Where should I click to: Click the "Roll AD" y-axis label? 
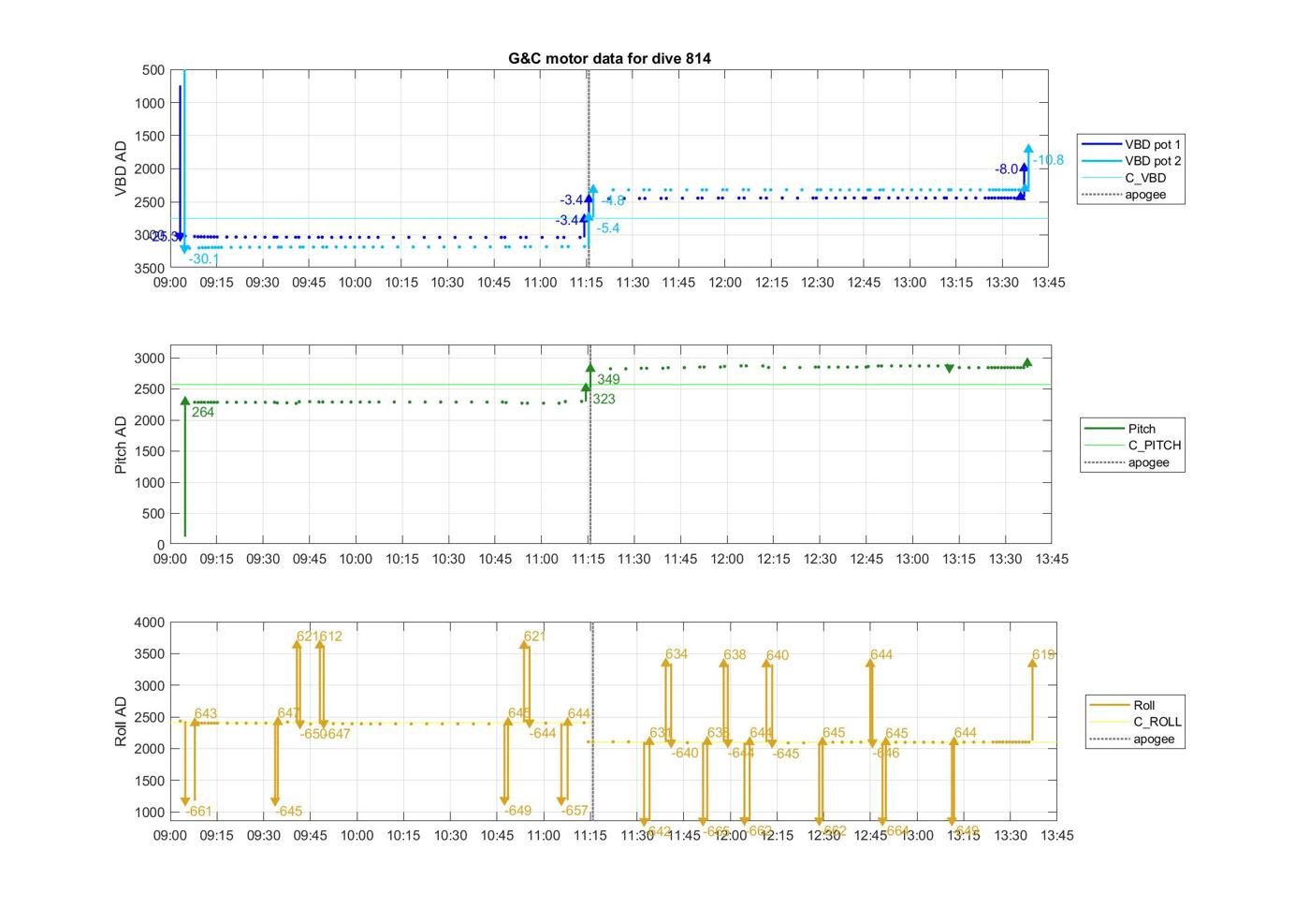point(121,721)
